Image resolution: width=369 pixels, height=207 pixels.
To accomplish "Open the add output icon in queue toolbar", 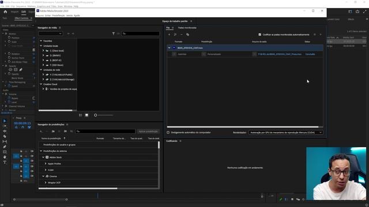I will (x=175, y=34).
